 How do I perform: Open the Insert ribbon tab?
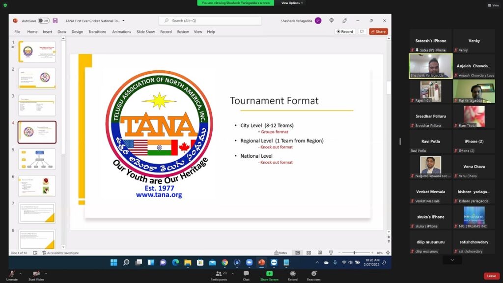[x=48, y=32]
